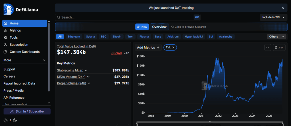Expand the Stablecoins Mcap metric
The height and width of the screenshot is (126, 291).
[x=86, y=70]
